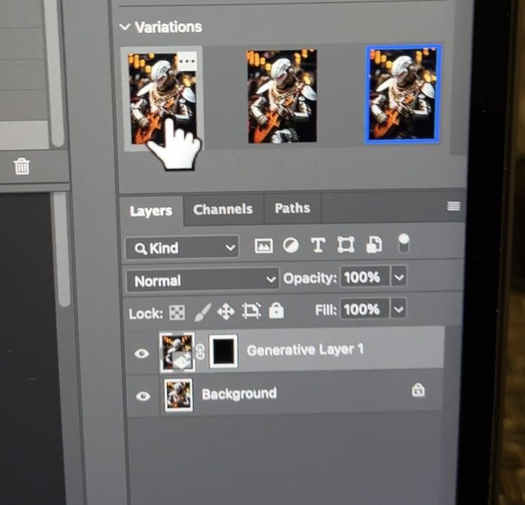Image resolution: width=525 pixels, height=505 pixels.
Task: Expand the Opacity slider dropdown arrow
Action: [399, 277]
